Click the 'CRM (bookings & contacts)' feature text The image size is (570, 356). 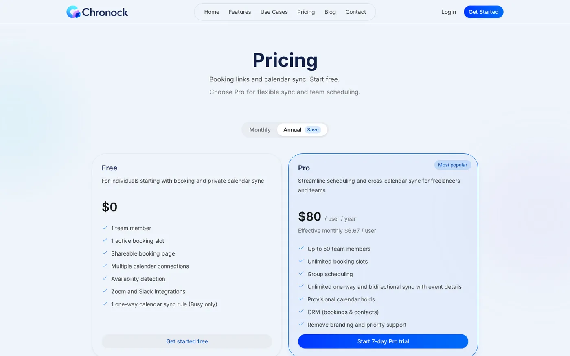pos(343,312)
